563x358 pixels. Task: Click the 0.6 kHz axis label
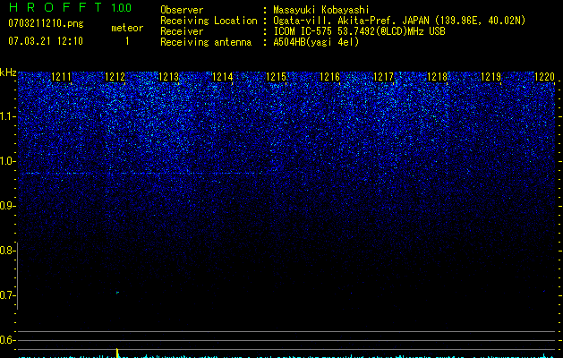7,340
